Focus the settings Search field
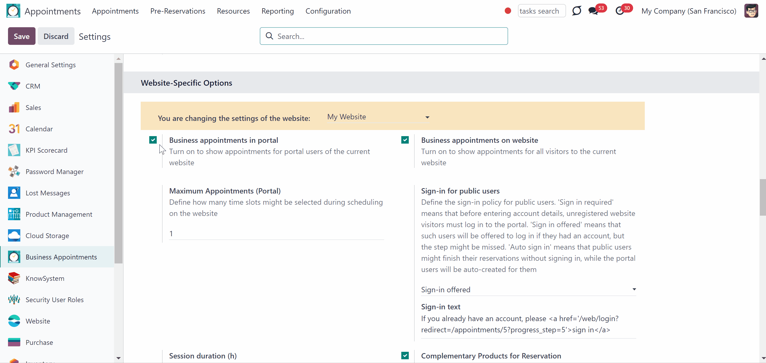The image size is (766, 363). pyautogui.click(x=384, y=36)
